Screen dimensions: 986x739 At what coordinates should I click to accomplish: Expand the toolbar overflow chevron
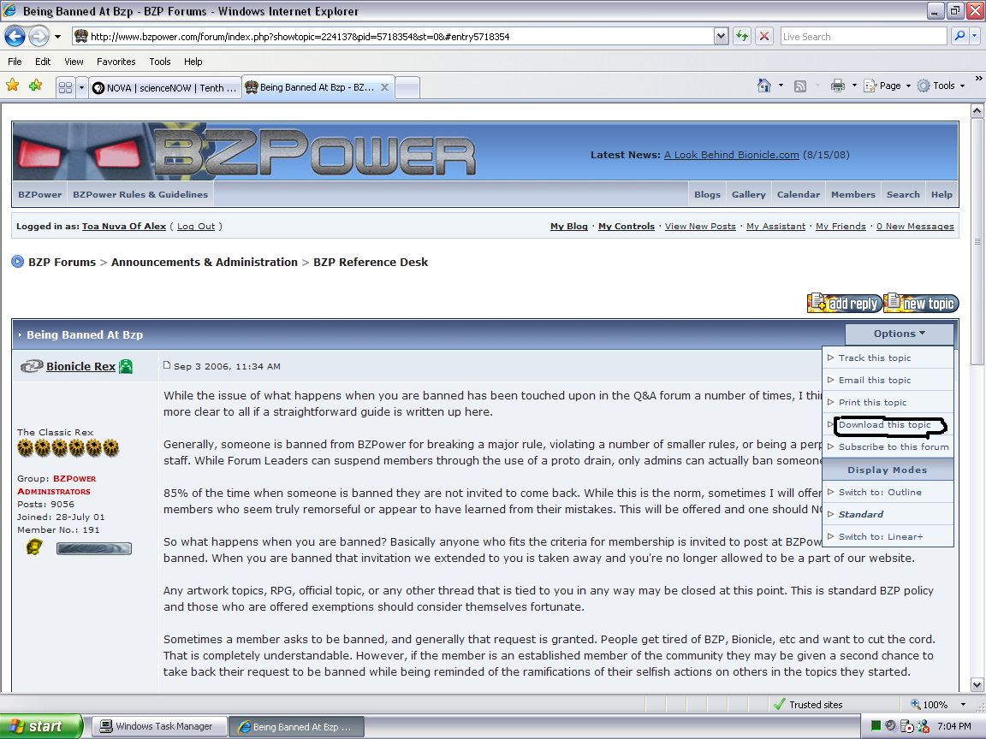tap(978, 79)
